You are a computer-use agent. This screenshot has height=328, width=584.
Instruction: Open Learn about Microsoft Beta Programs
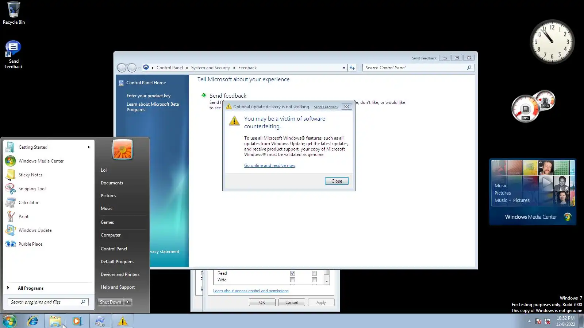(153, 107)
